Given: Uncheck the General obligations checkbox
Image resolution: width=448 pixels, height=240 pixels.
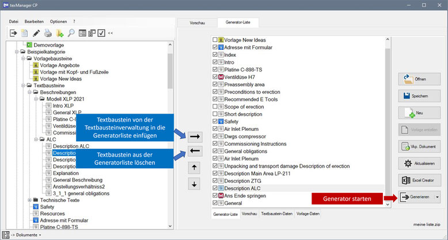Looking at the screenshot, I should [x=215, y=151].
